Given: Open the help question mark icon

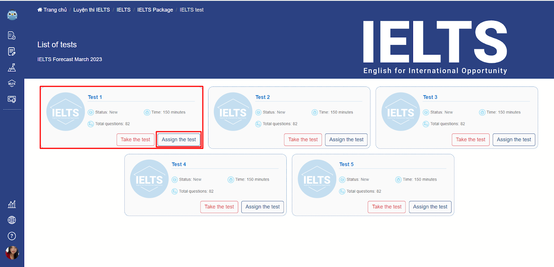Looking at the screenshot, I should [x=12, y=236].
